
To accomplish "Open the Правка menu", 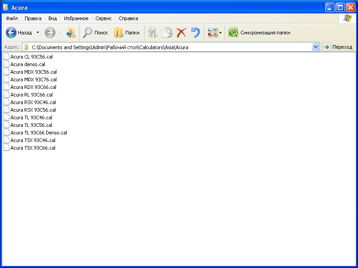I will [33, 18].
